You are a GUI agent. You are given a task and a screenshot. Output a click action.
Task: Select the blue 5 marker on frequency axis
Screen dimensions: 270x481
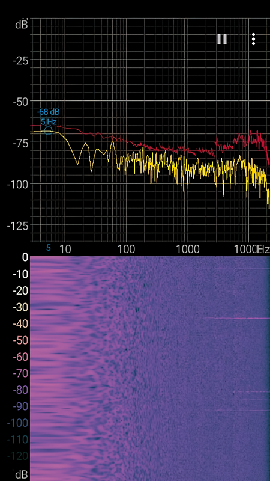[x=49, y=248]
